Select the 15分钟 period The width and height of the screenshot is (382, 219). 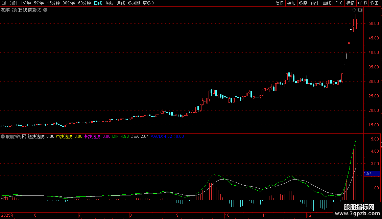[53, 3]
